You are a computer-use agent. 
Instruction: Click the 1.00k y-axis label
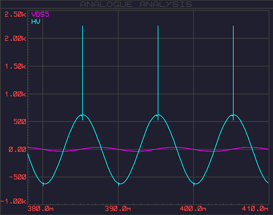(x=16, y=94)
